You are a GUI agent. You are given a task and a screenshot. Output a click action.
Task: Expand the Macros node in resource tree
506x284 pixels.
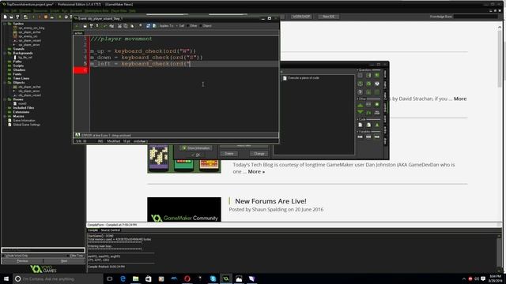[x=5, y=116]
